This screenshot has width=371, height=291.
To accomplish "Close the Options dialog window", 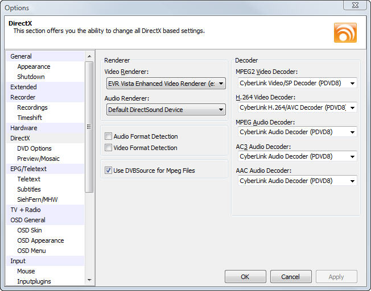I will coord(355,5).
